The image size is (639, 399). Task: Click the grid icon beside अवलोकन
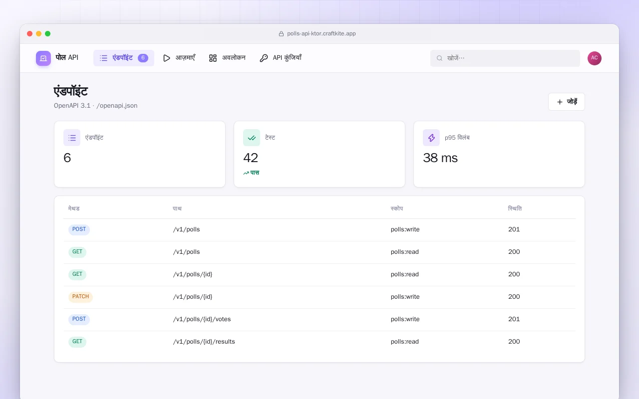click(213, 58)
